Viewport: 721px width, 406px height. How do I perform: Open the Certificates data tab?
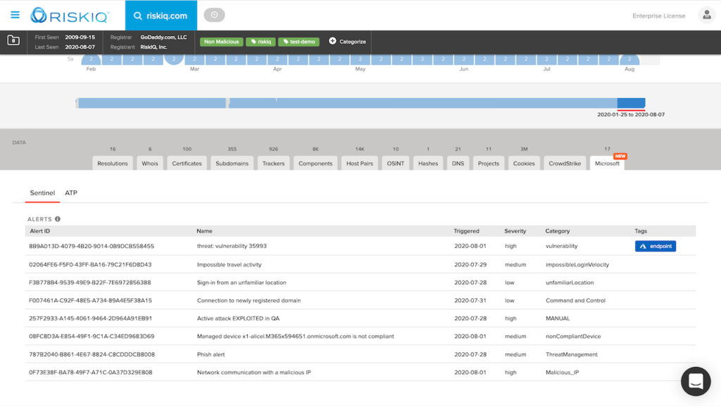tap(187, 164)
